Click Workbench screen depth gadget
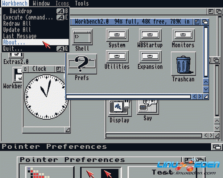The height and width of the screenshot is (178, 223). point(219,11)
